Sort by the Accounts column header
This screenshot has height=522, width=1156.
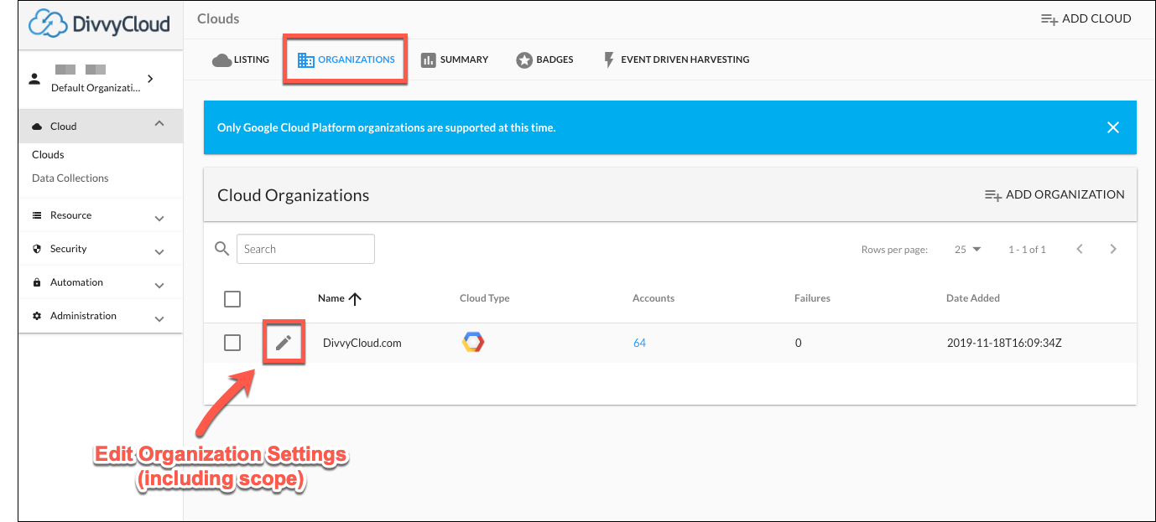(653, 298)
